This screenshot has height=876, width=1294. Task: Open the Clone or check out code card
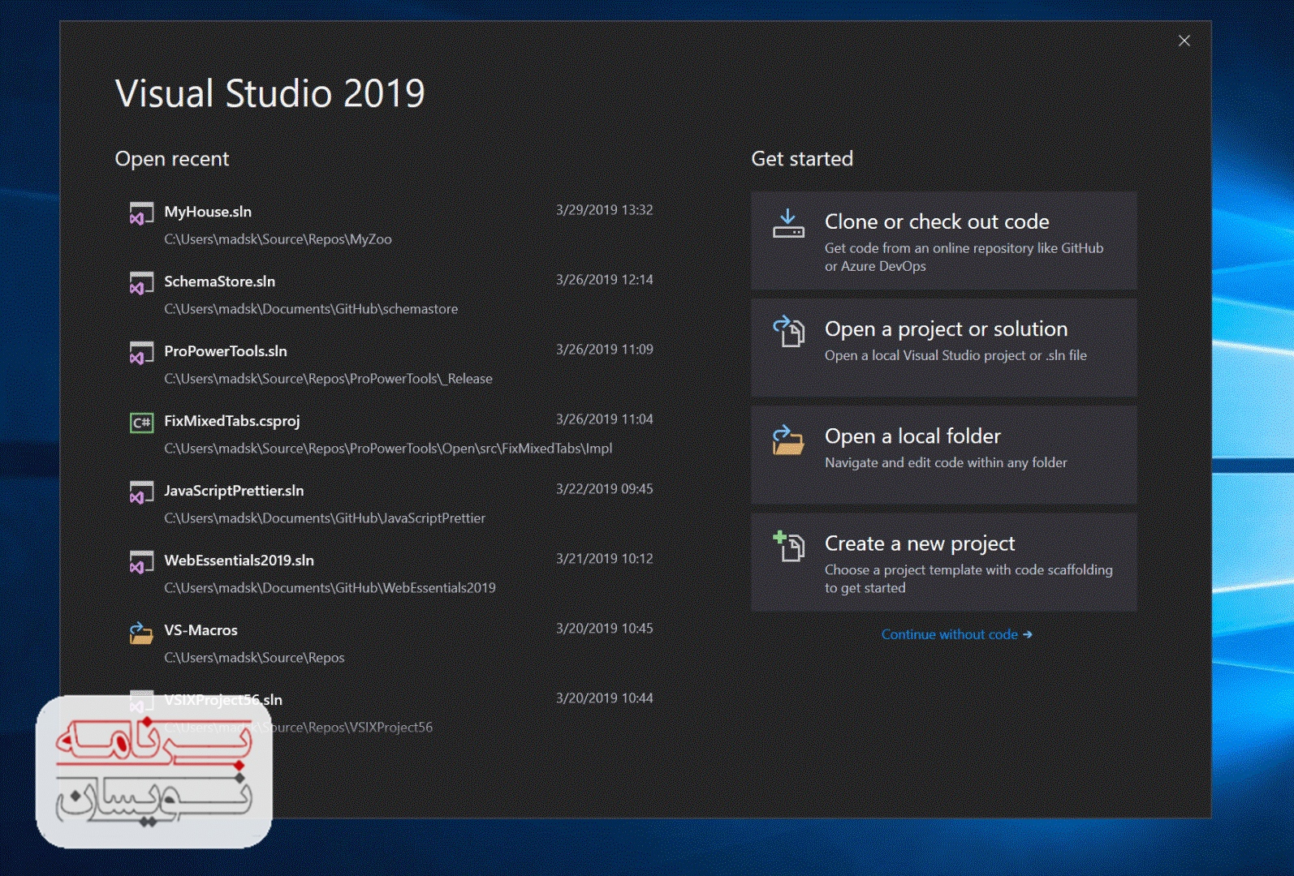tap(943, 241)
